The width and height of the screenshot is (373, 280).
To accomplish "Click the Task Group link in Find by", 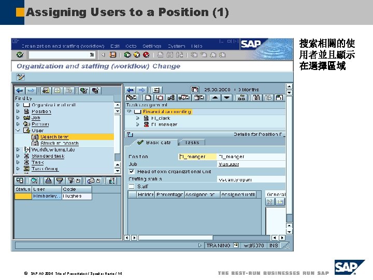I will click(45, 169).
